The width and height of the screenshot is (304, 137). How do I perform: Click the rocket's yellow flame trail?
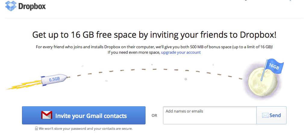coord(24,85)
